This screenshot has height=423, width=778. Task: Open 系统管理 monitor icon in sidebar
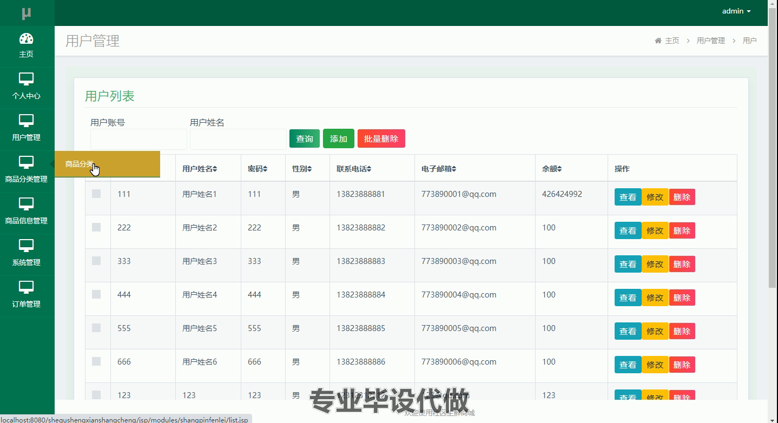[x=26, y=246]
